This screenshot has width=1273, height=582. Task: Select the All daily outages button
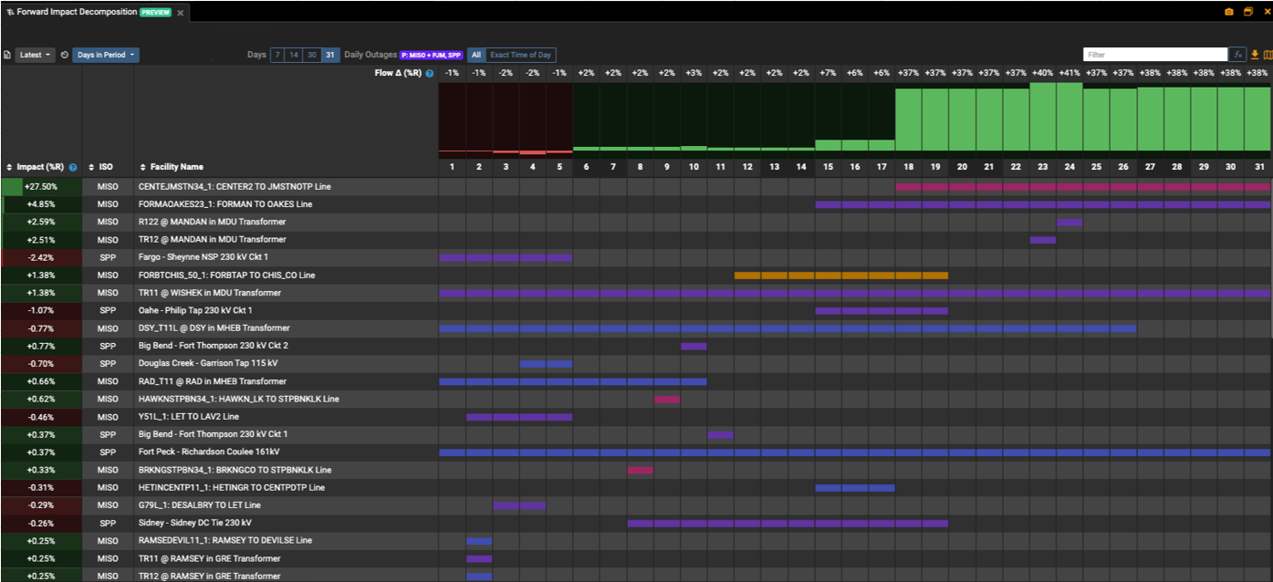[x=475, y=55]
